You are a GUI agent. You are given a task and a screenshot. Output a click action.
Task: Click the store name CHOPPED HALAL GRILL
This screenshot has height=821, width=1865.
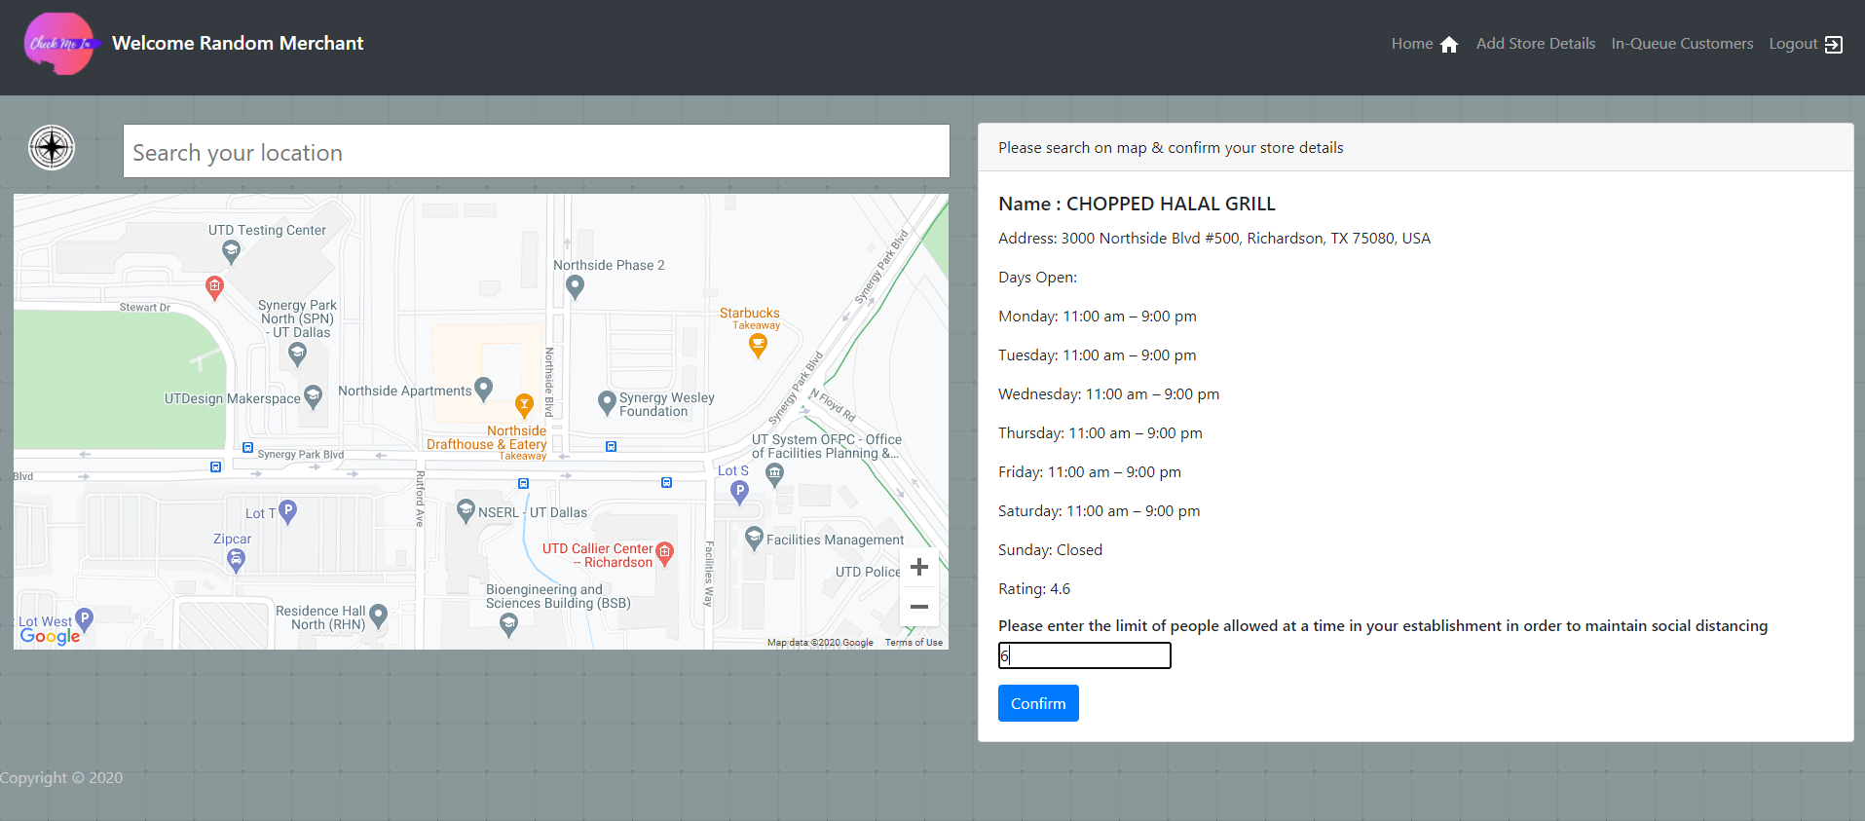tap(1171, 204)
